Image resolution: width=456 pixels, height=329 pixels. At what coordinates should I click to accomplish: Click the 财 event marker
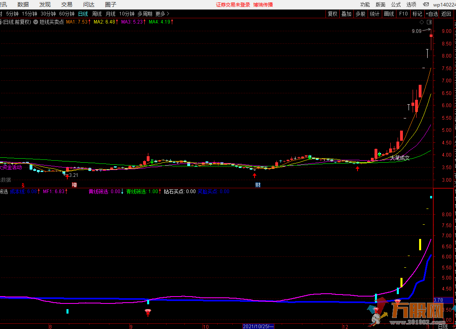point(258,185)
